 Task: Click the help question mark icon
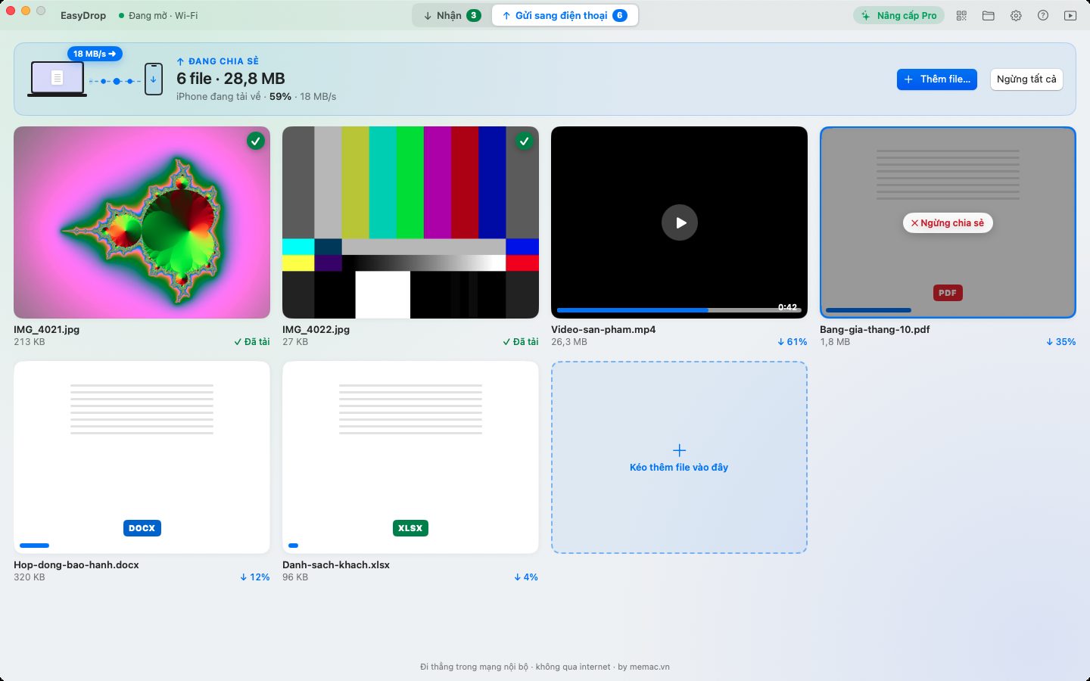pos(1043,15)
